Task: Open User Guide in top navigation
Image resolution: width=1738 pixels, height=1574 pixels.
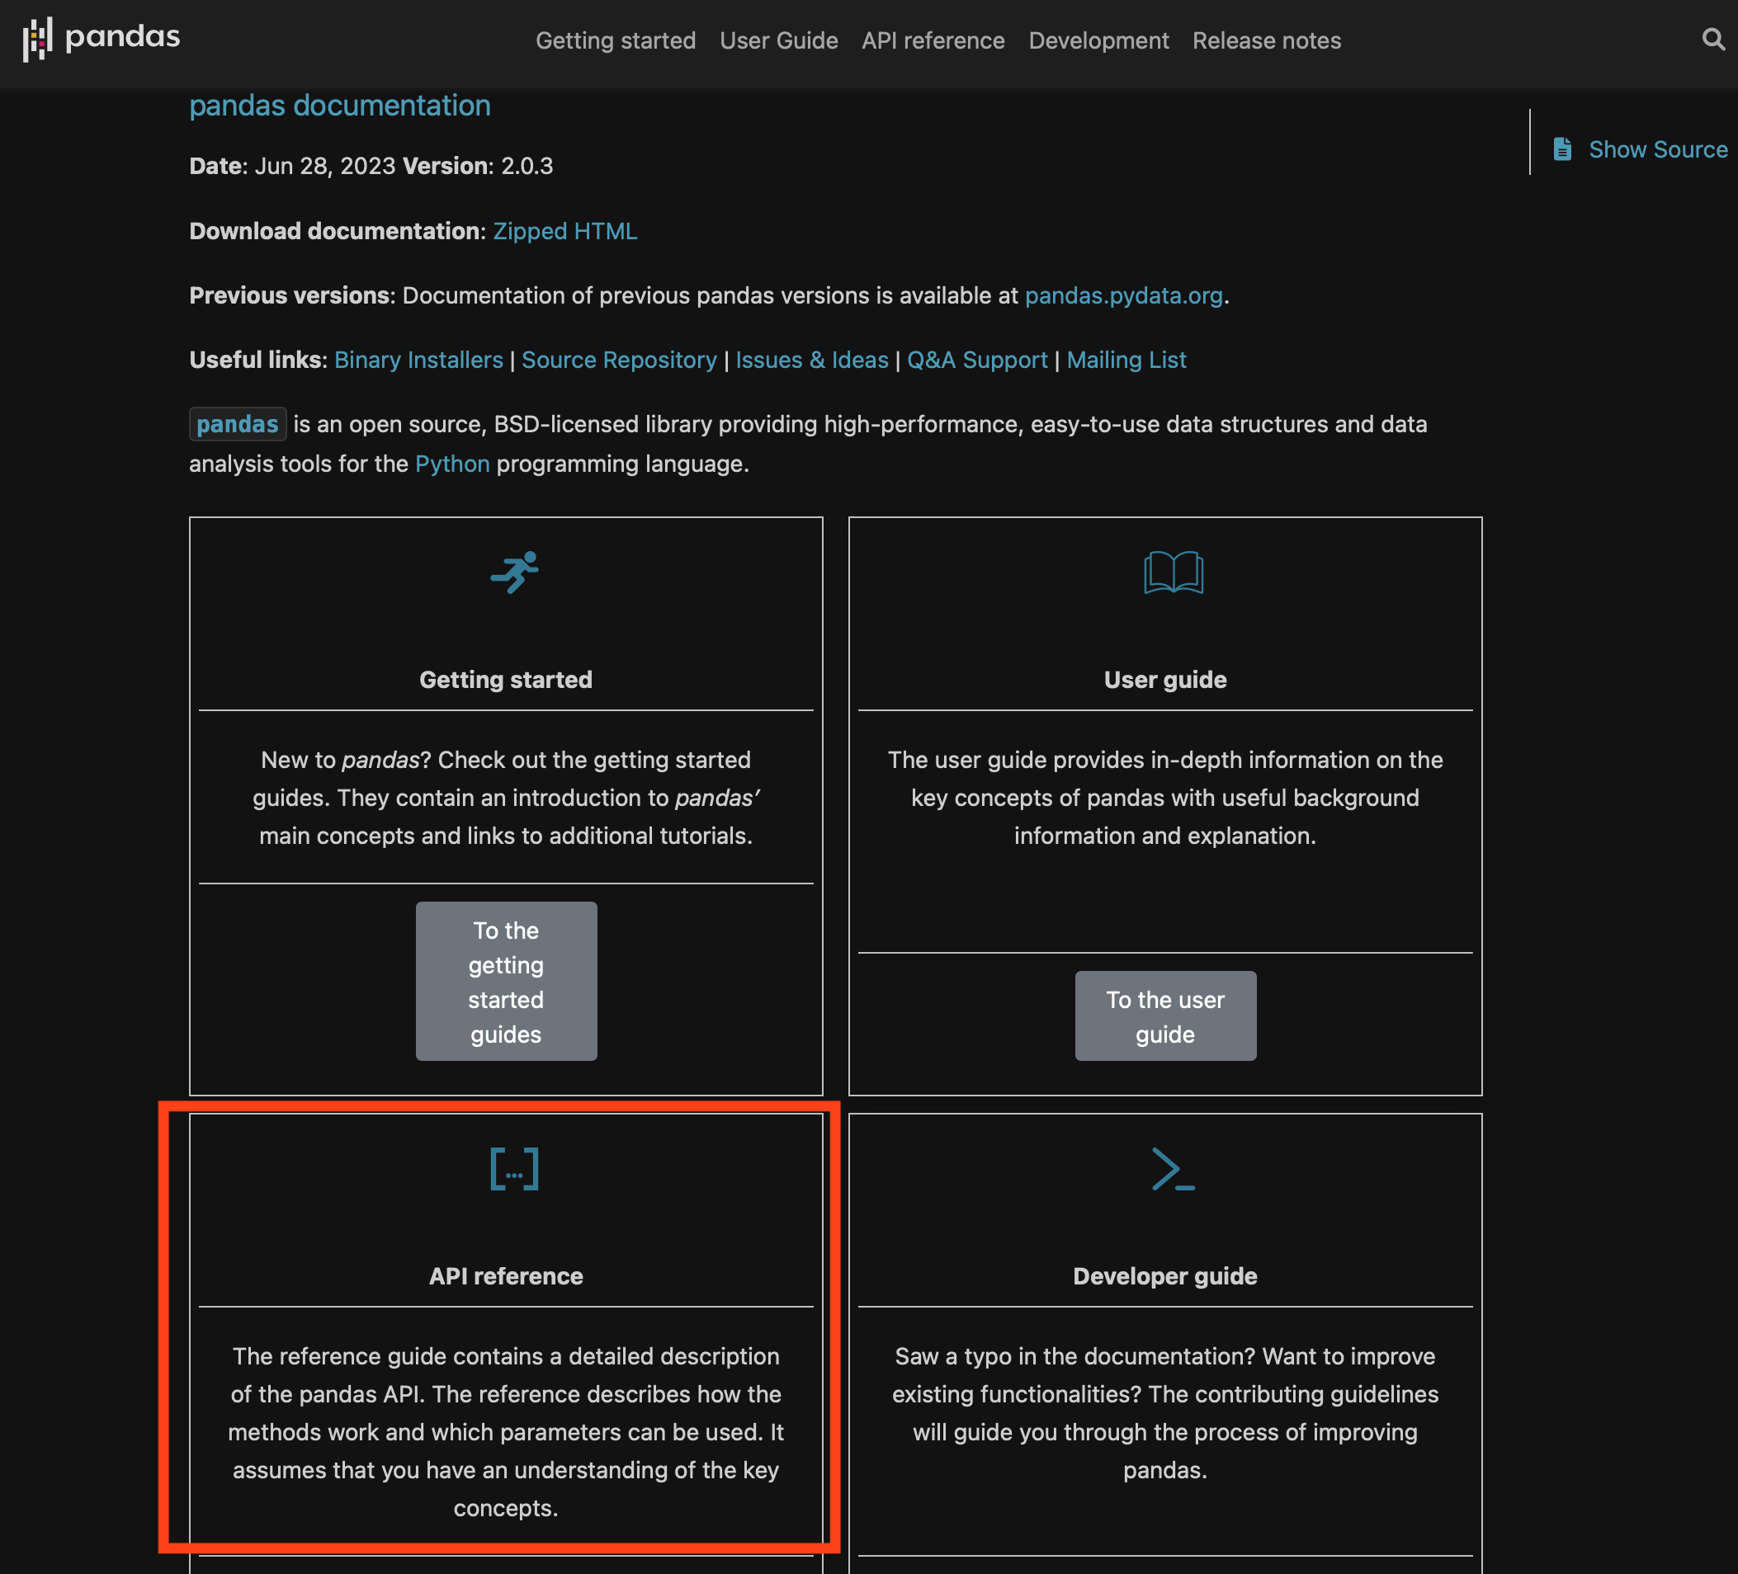Action: click(778, 40)
